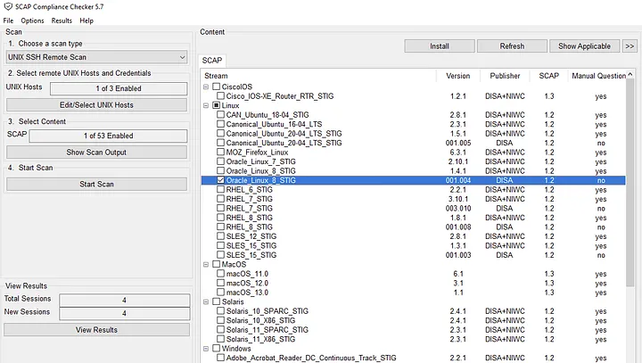The width and height of the screenshot is (642, 363).
Task: Select the SCAP content tab
Action: (x=212, y=61)
